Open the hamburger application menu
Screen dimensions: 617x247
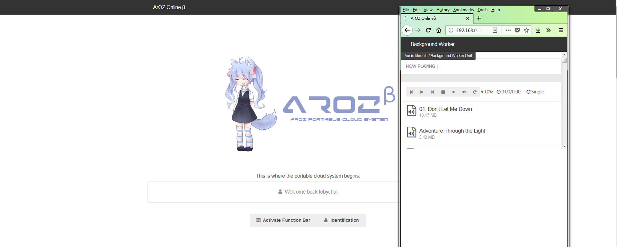pos(561,30)
